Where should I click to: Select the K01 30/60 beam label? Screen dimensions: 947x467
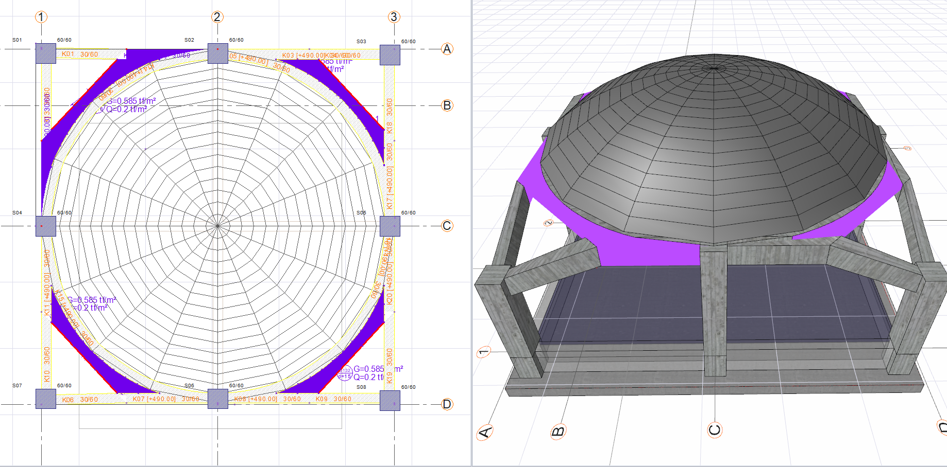pos(80,54)
